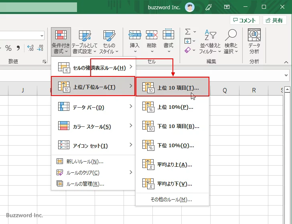Click the Share (共有) button
292x224 pixels.
pos(274,20)
